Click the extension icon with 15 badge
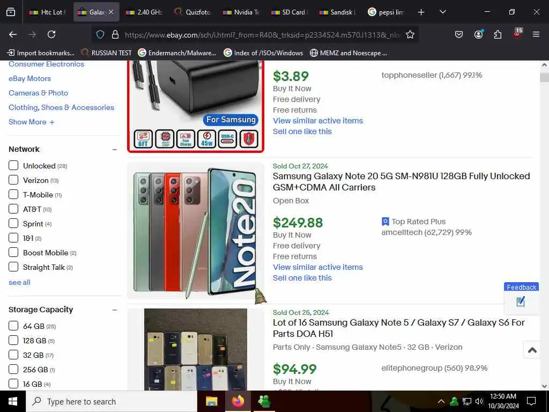This screenshot has width=549, height=412. (x=517, y=34)
